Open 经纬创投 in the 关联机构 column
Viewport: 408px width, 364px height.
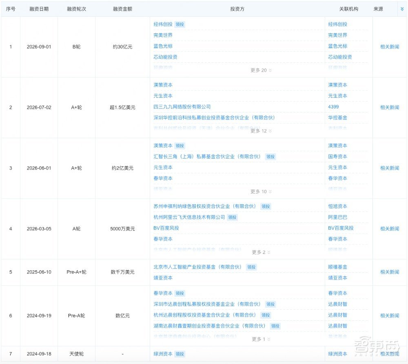337,24
